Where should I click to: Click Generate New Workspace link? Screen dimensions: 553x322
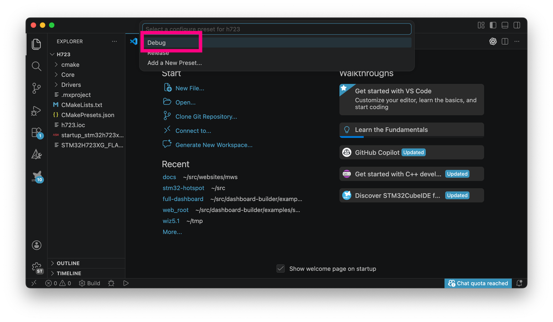click(x=214, y=145)
